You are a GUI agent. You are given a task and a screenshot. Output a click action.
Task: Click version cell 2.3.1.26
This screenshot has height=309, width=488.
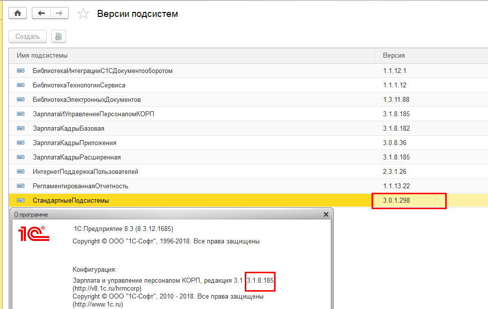click(394, 171)
